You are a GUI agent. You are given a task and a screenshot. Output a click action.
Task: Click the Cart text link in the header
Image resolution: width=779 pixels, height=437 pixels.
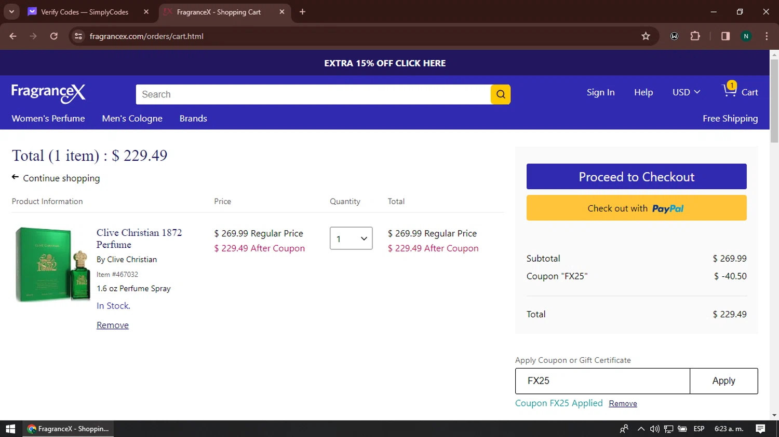point(749,92)
